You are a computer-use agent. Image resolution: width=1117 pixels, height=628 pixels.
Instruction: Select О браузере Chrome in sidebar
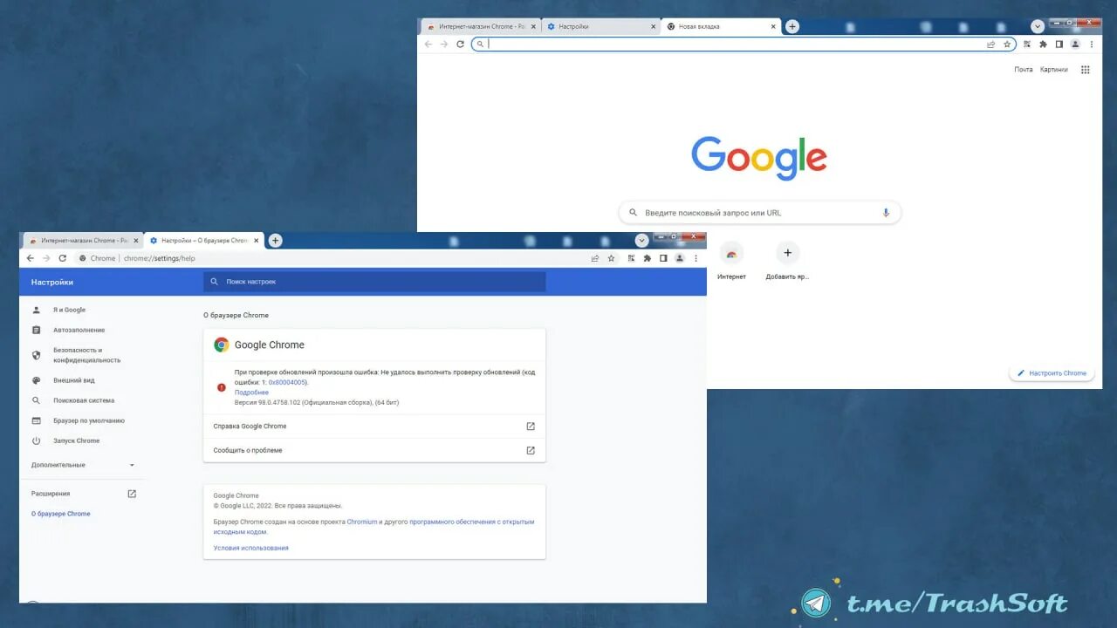[x=61, y=514]
